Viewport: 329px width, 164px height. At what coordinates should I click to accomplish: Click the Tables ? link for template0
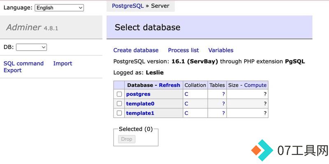223,104
